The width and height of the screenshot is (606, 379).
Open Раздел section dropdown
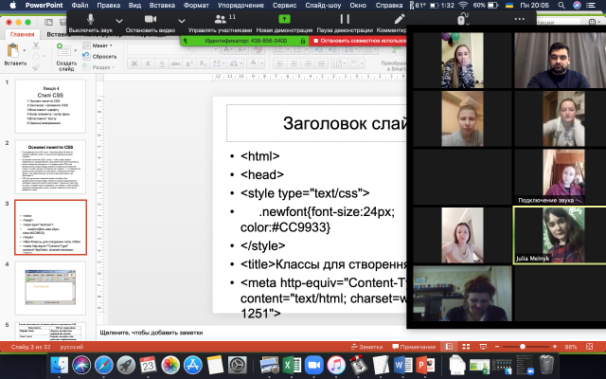[x=98, y=67]
